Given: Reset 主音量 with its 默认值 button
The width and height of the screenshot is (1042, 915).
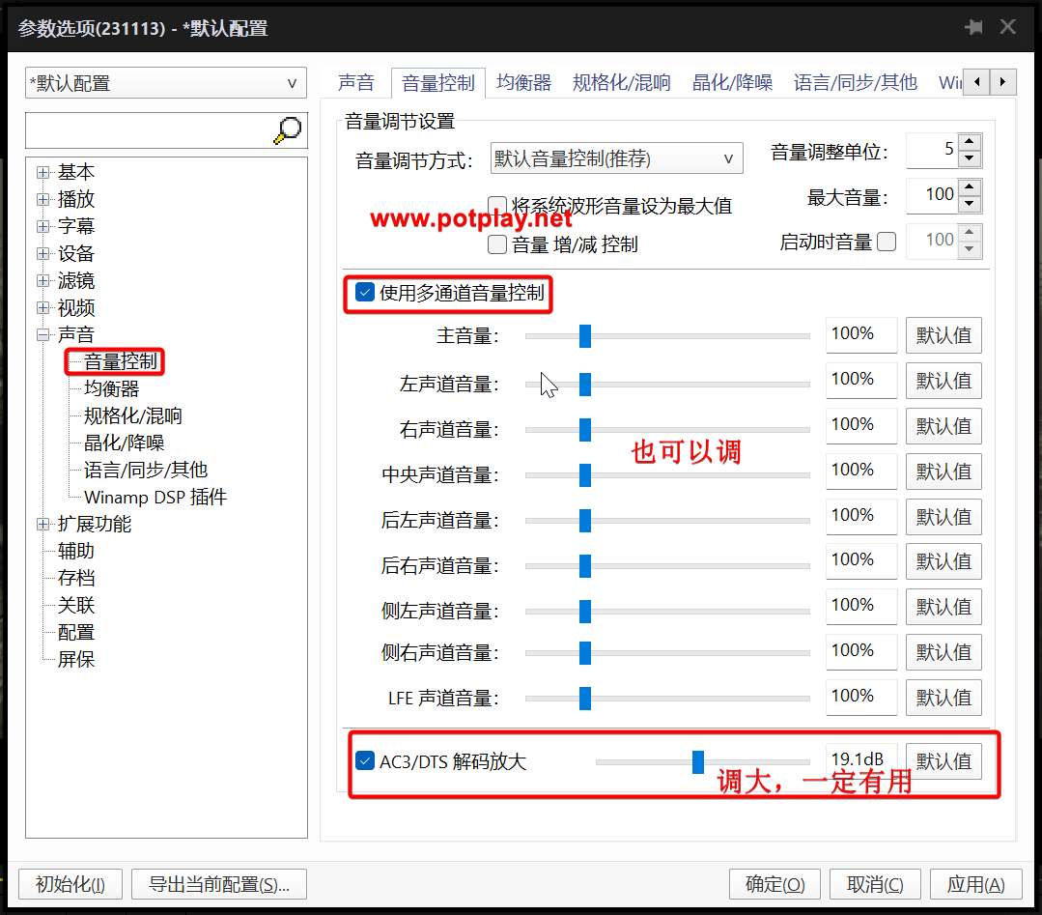Looking at the screenshot, I should tap(943, 335).
